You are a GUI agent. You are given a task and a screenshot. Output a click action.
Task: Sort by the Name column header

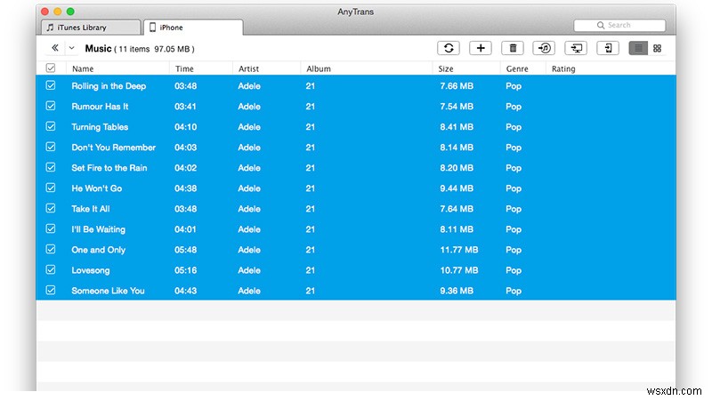[x=83, y=69]
